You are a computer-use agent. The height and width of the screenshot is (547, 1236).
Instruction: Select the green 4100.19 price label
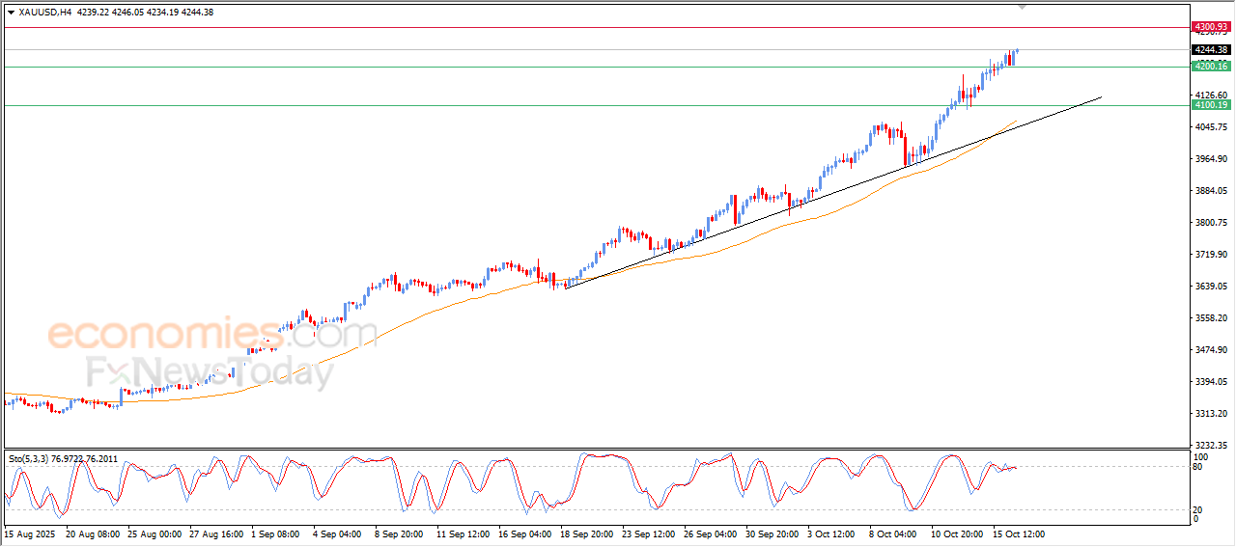(x=1210, y=105)
